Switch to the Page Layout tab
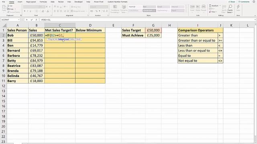 pos(31,2)
